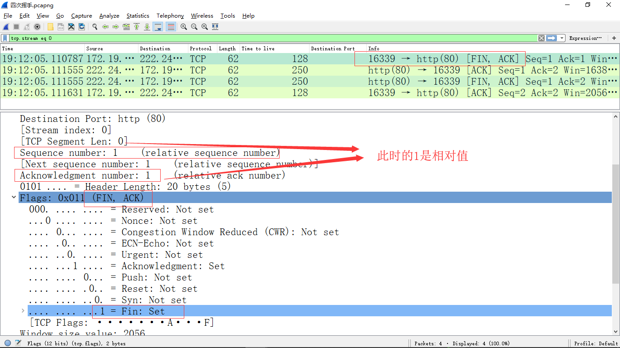Open the Expression builder
The height and width of the screenshot is (348, 620).
click(x=586, y=38)
